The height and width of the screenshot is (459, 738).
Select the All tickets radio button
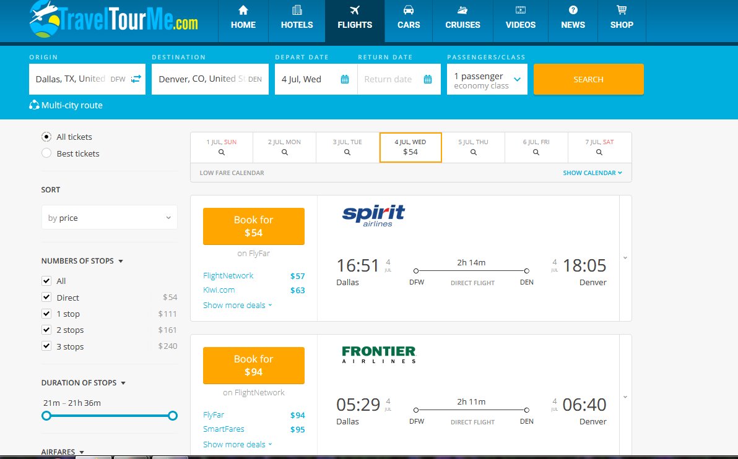coord(46,137)
